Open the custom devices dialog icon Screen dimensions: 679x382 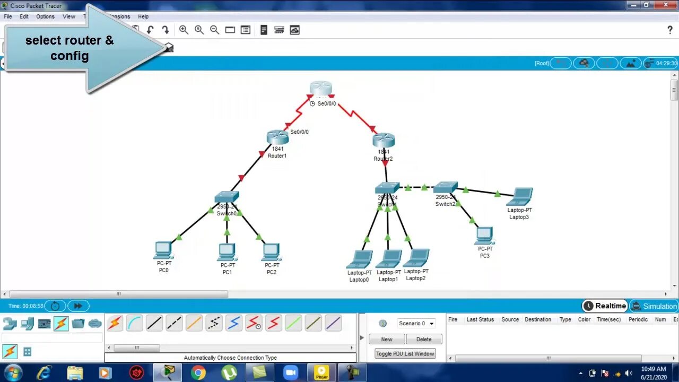click(245, 30)
